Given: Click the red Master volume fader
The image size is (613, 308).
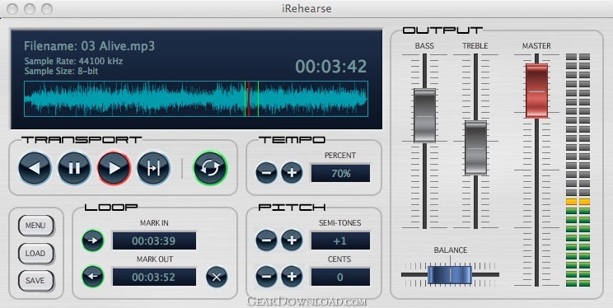Looking at the screenshot, I should point(536,91).
